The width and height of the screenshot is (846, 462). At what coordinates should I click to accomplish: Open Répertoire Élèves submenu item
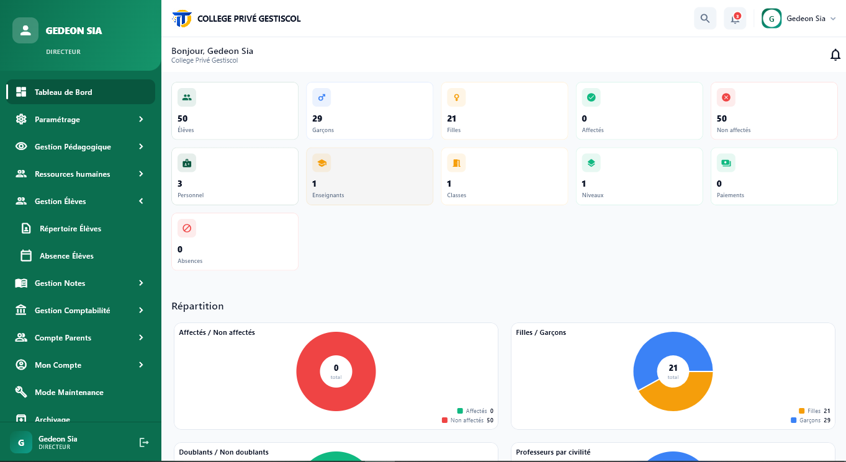(81, 228)
